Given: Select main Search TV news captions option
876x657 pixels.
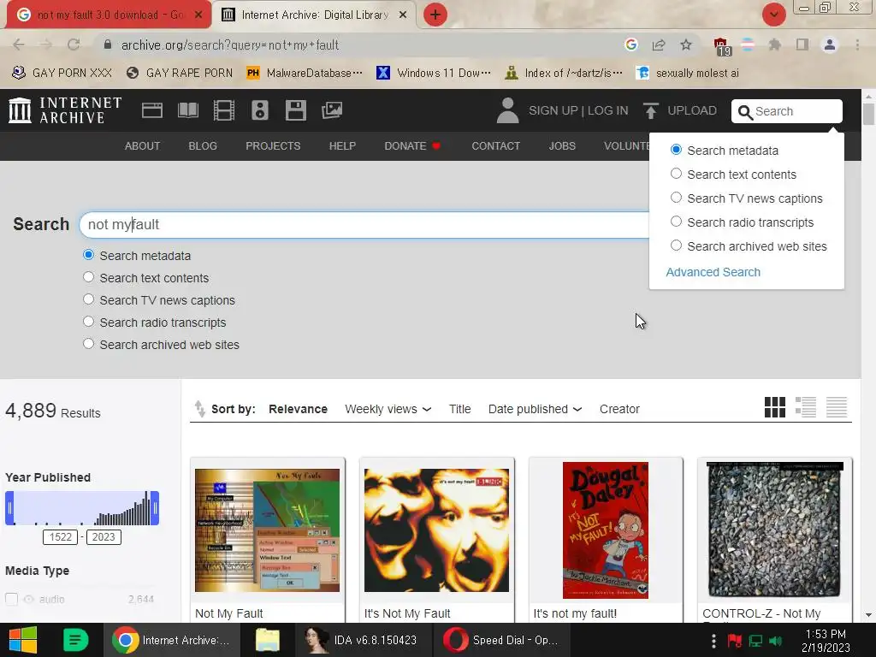Looking at the screenshot, I should 88,299.
